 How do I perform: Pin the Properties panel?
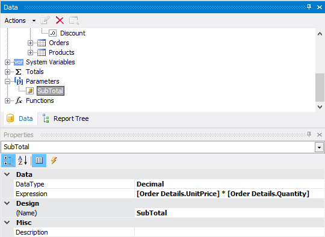click(309, 135)
